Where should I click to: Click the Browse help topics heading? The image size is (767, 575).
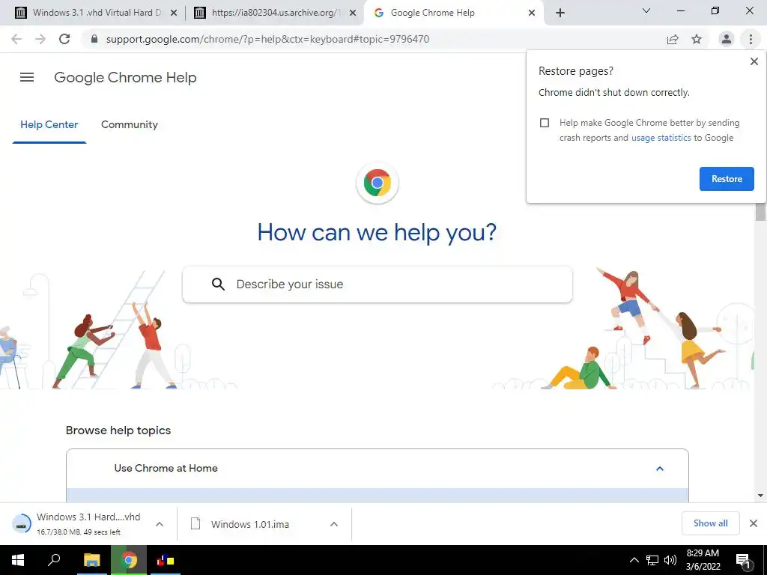pos(118,431)
